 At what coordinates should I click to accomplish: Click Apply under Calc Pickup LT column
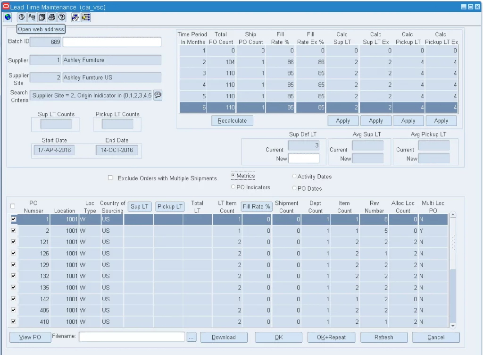click(x=408, y=121)
